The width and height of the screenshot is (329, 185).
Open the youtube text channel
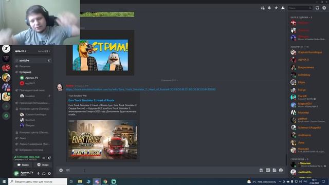(x=32, y=61)
